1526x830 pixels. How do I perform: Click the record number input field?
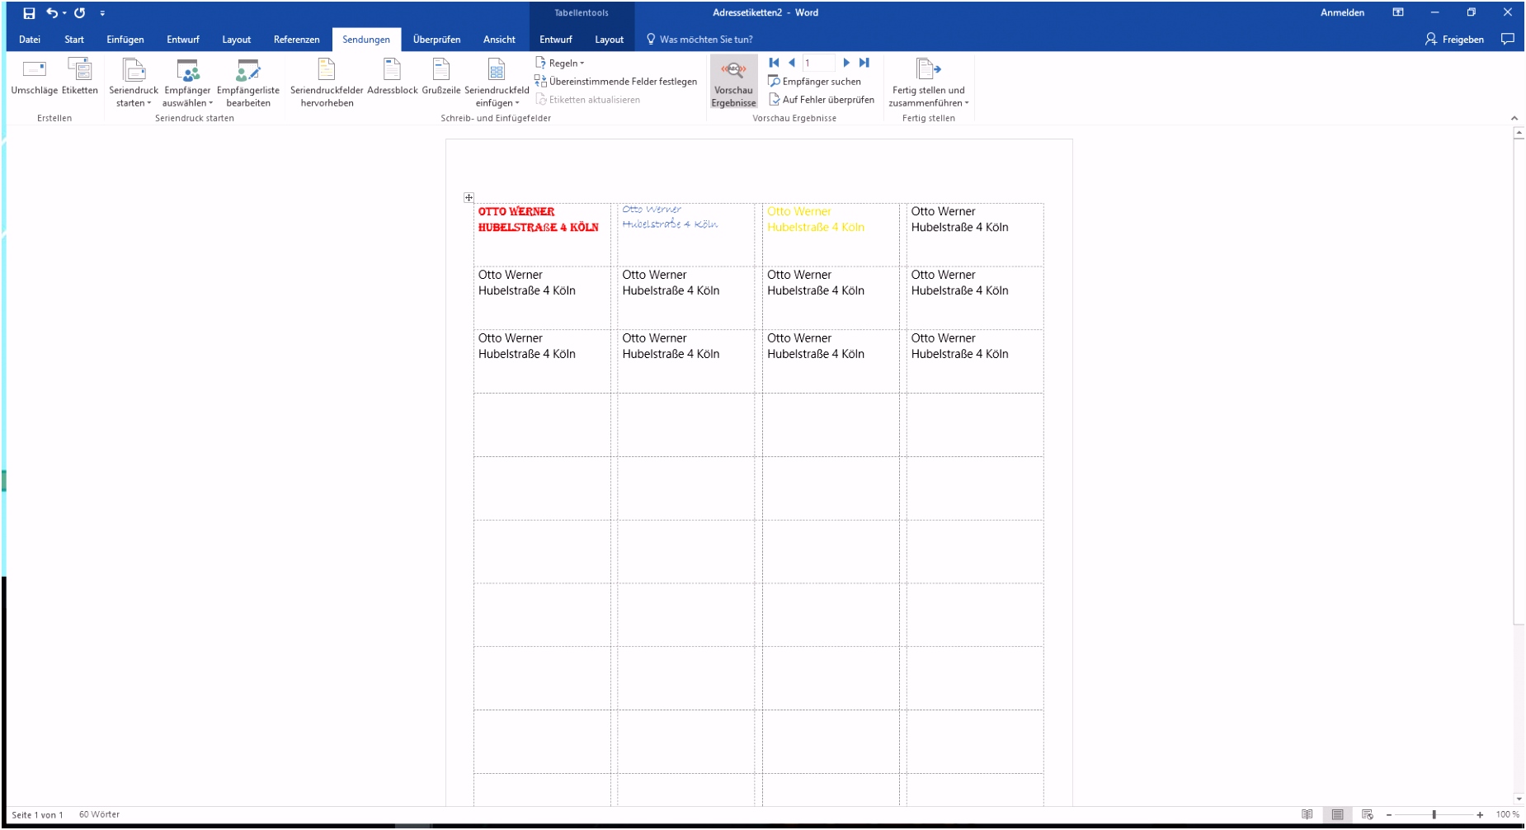tap(818, 63)
